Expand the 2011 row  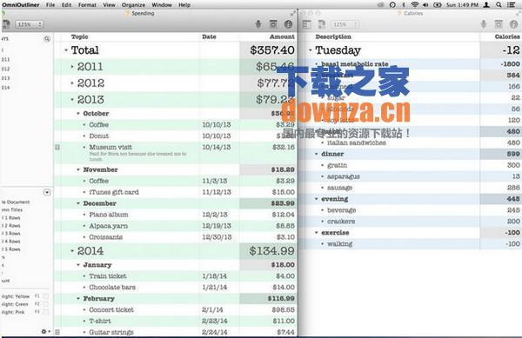pyautogui.click(x=72, y=67)
